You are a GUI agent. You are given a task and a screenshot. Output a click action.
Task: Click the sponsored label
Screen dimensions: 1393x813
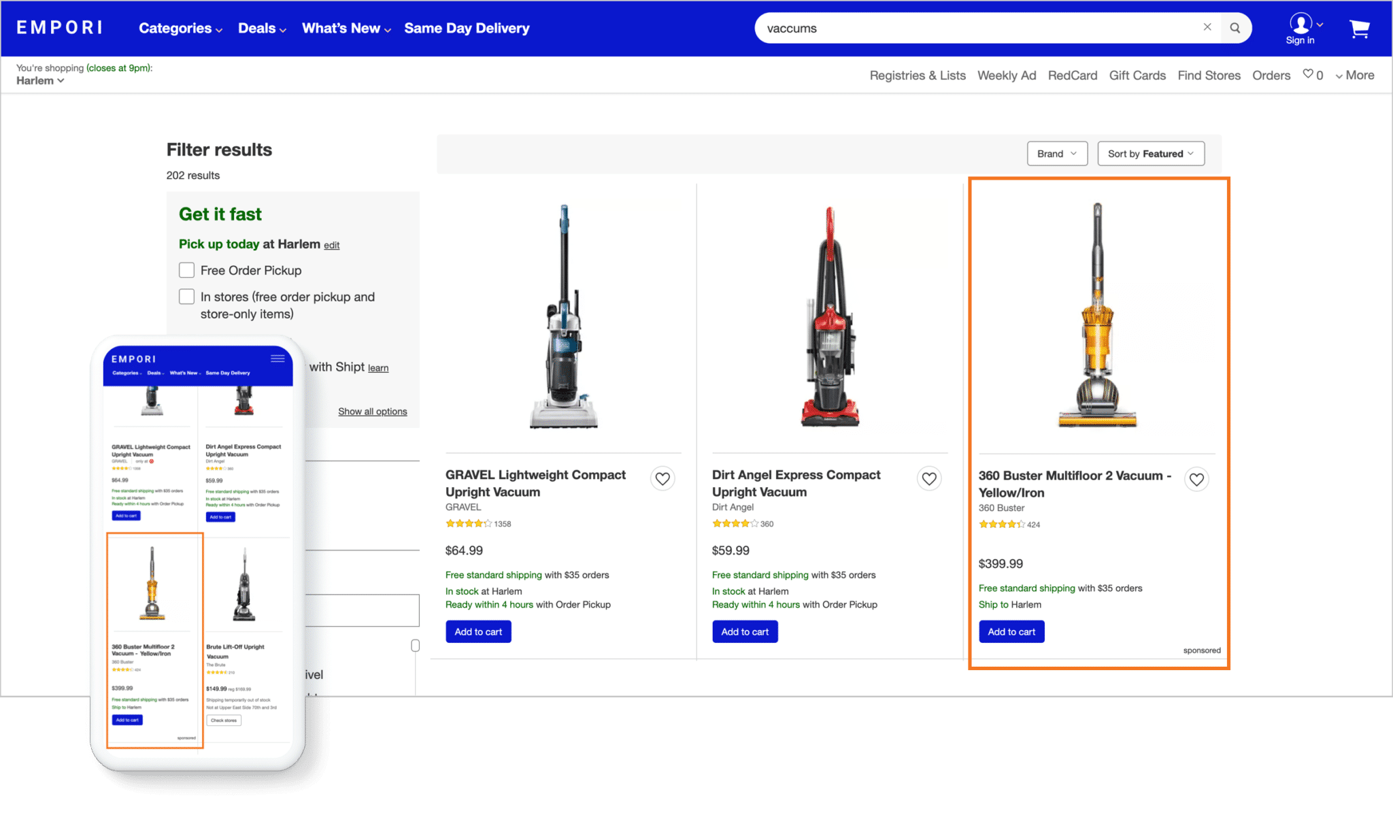[1202, 650]
